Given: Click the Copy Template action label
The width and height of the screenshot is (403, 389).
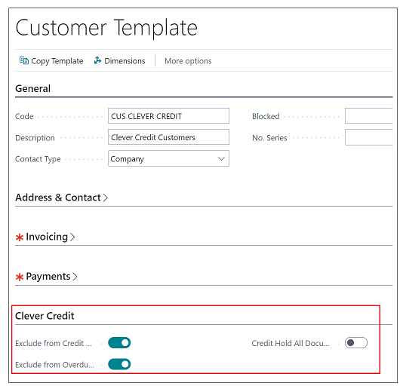Looking at the screenshot, I should pos(57,61).
